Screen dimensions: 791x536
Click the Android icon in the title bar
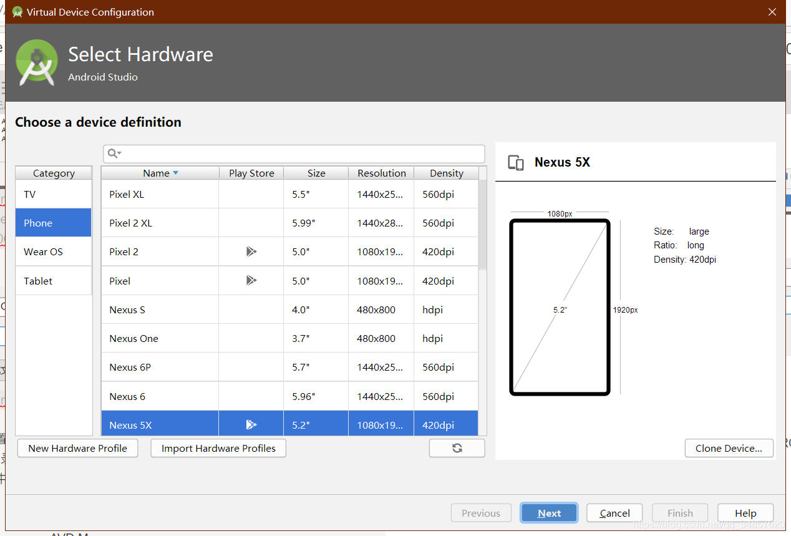click(17, 12)
